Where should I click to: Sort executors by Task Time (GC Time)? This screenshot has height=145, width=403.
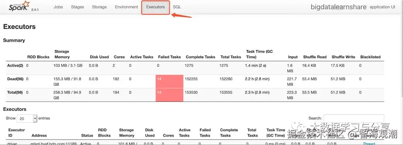[x=275, y=132]
